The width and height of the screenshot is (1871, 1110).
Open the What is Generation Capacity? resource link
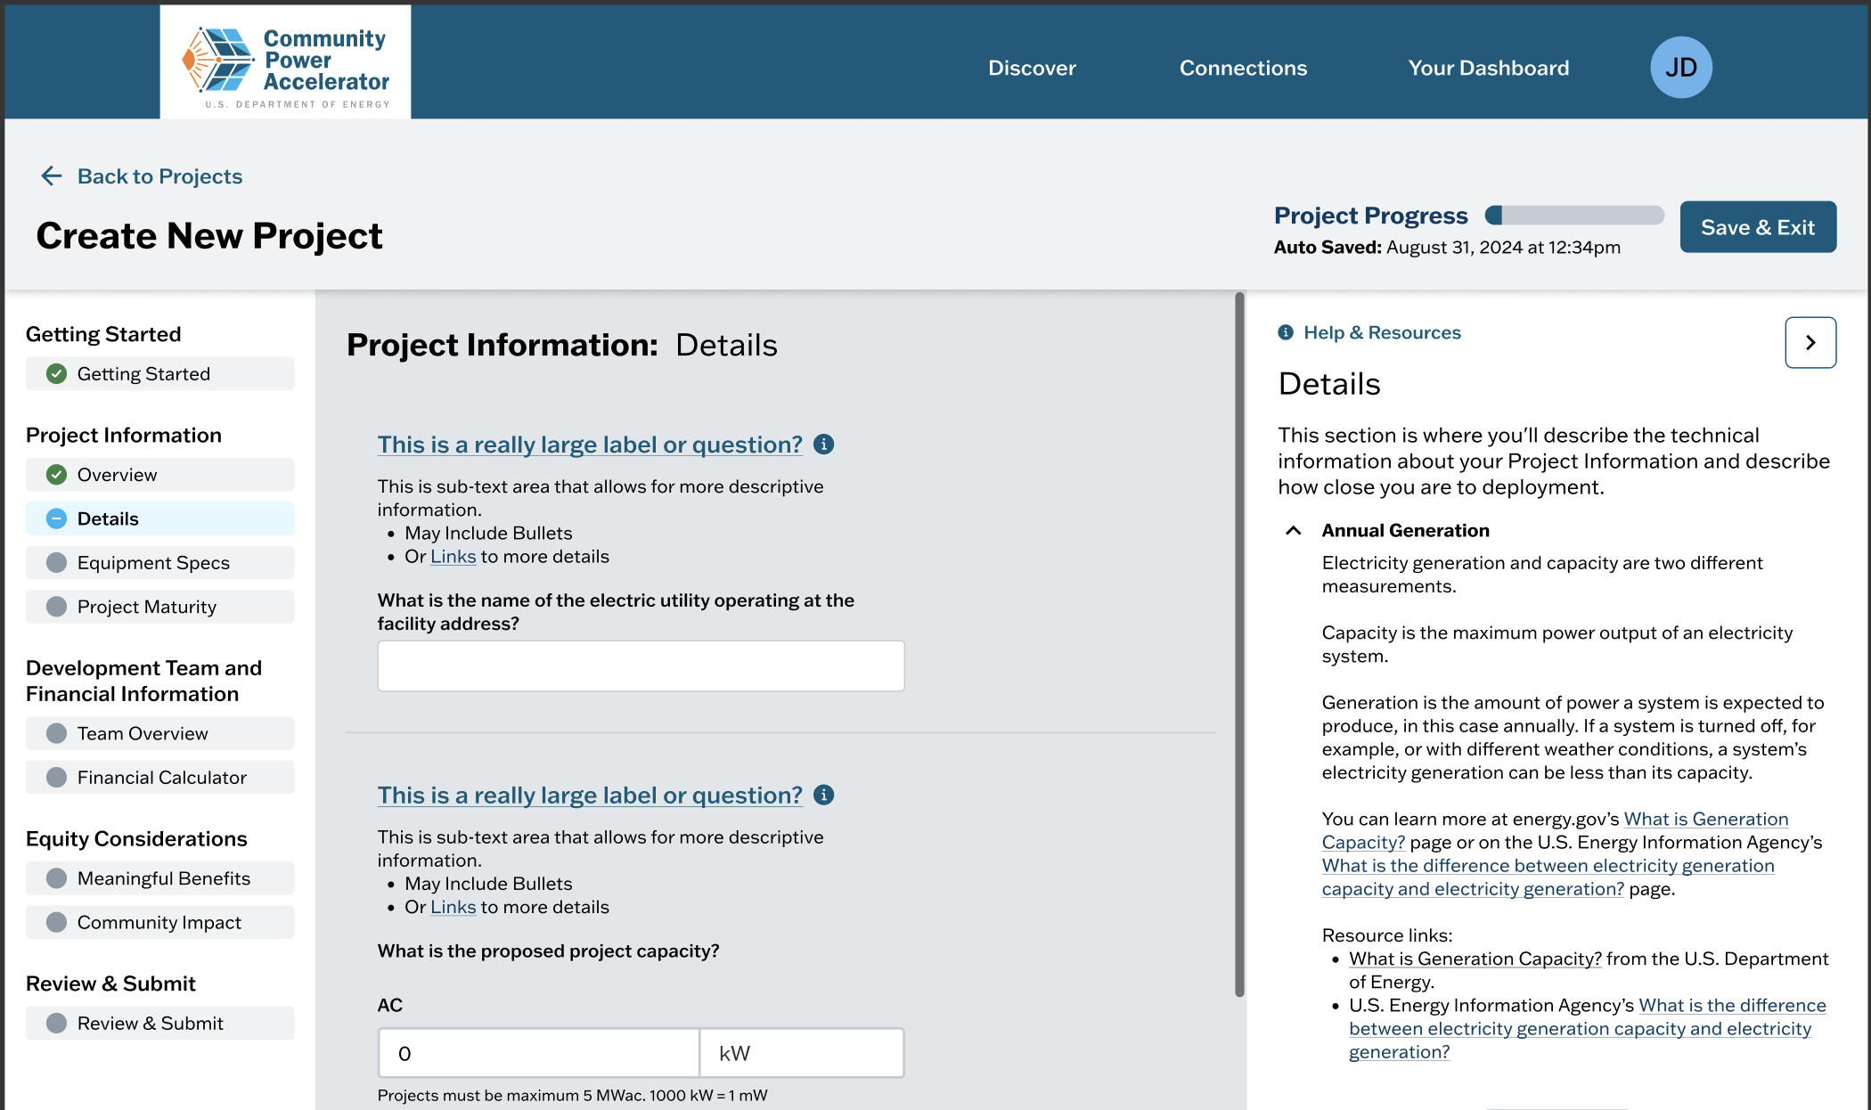coord(1475,959)
